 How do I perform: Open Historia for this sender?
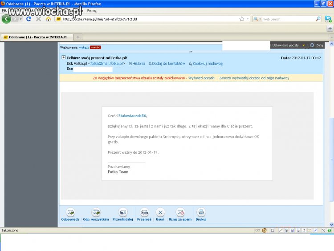137,64
